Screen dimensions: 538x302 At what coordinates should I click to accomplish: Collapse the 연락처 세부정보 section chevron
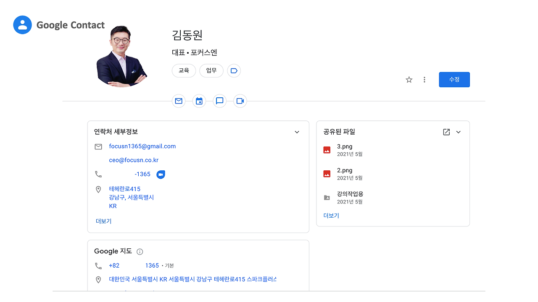click(297, 132)
